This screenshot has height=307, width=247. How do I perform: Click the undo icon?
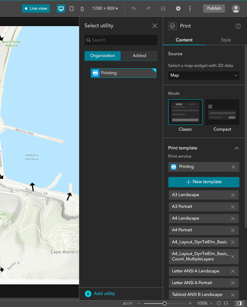(133, 9)
